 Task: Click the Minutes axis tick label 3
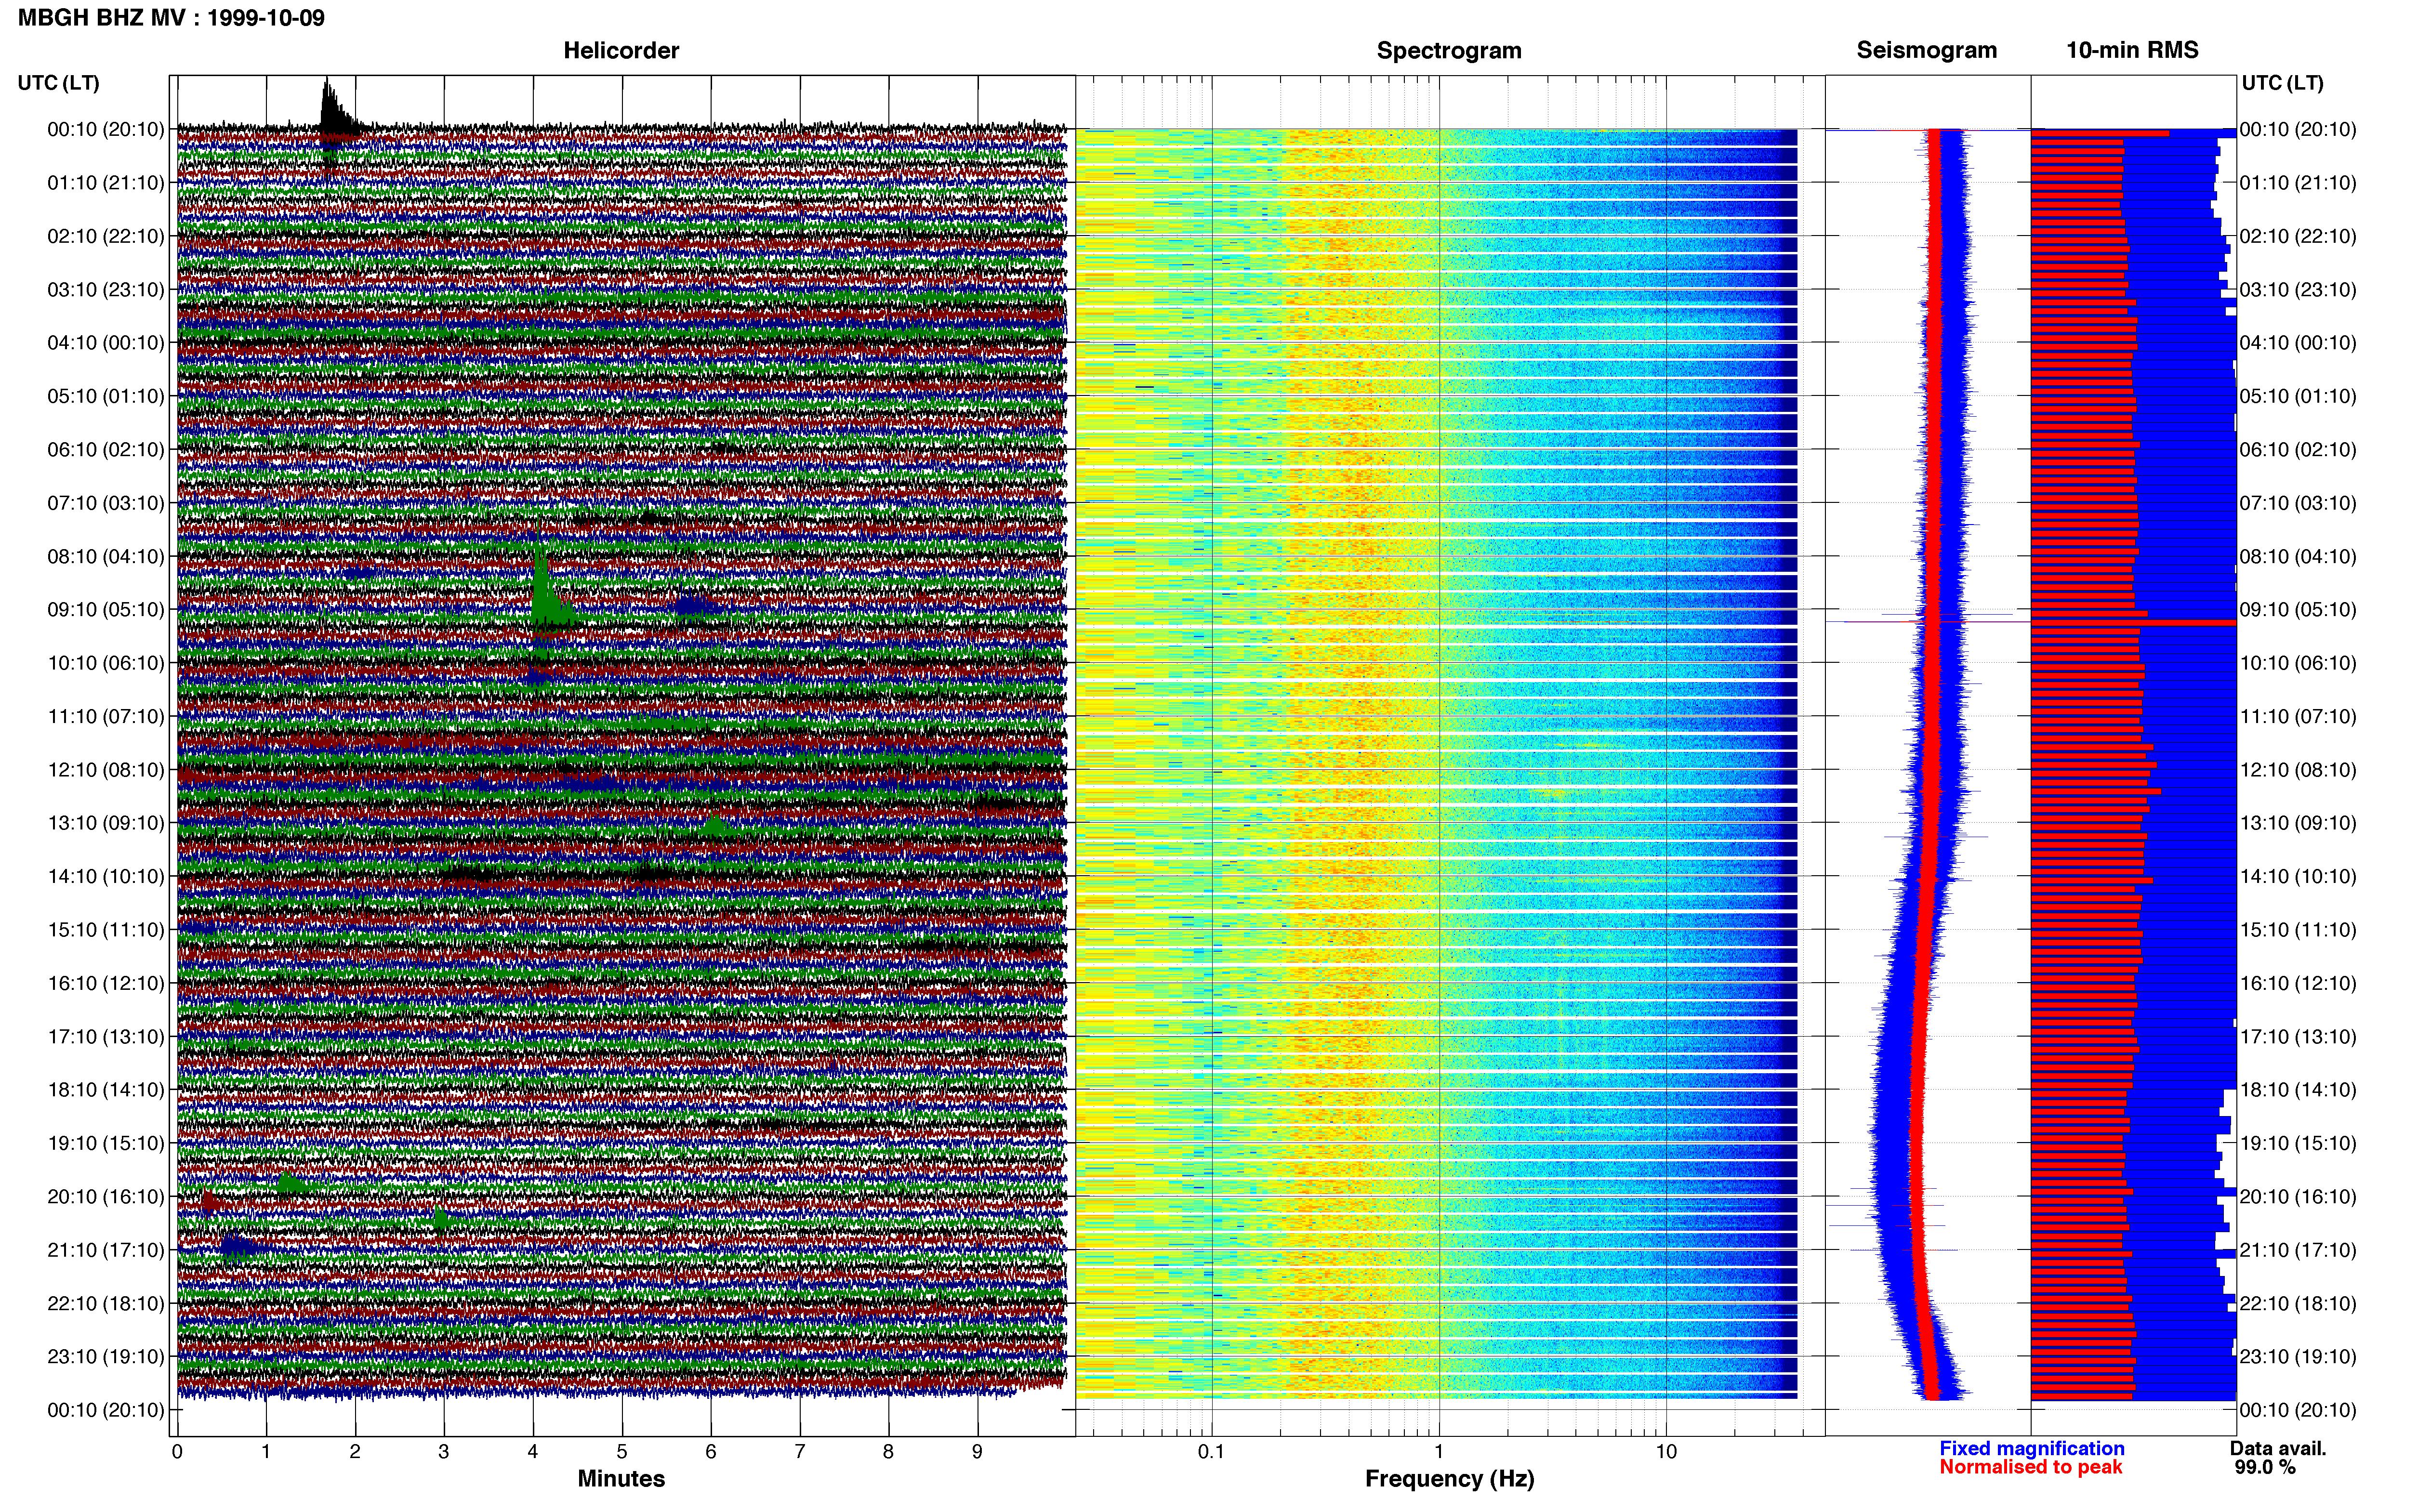pyautogui.click(x=444, y=1452)
